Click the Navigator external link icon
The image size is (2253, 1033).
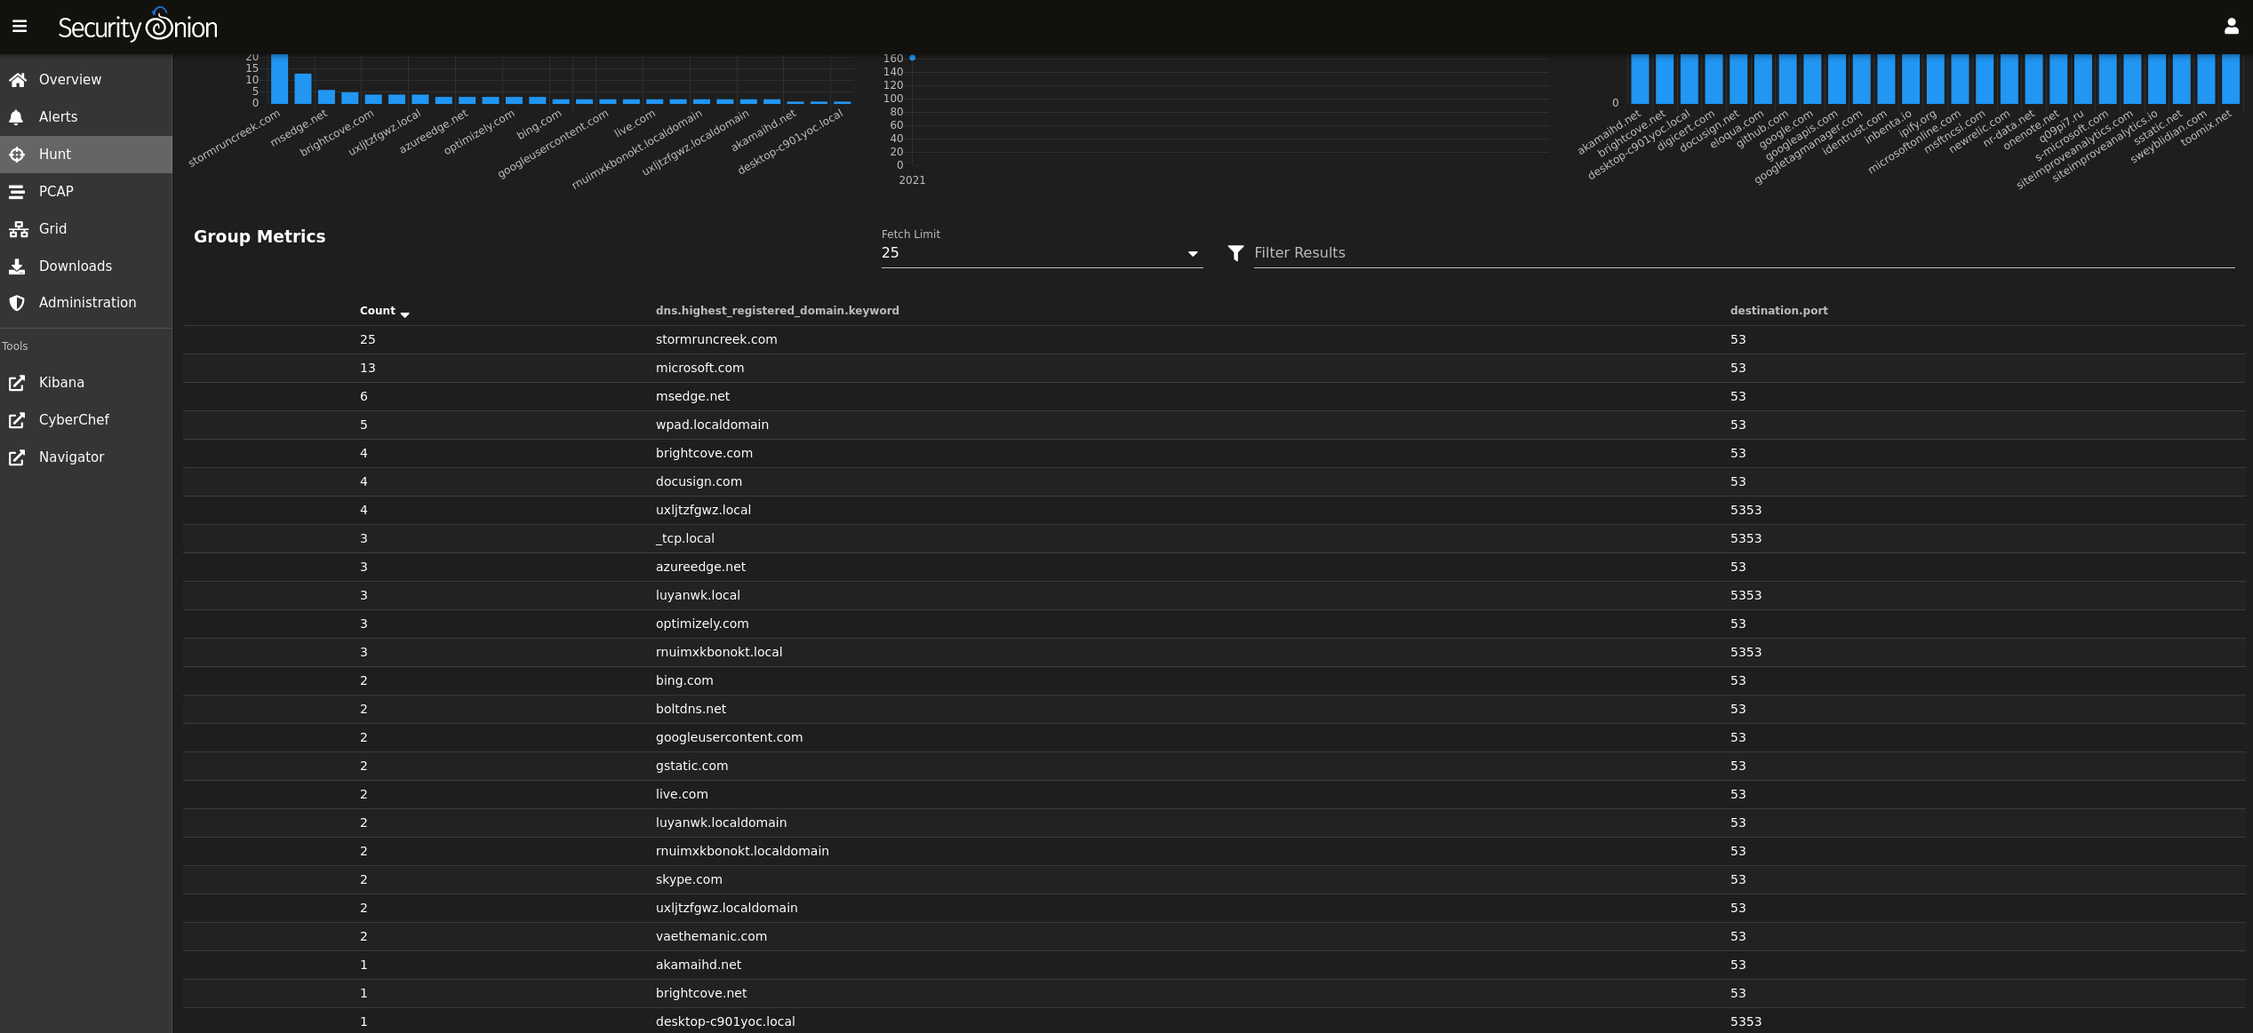(x=17, y=457)
